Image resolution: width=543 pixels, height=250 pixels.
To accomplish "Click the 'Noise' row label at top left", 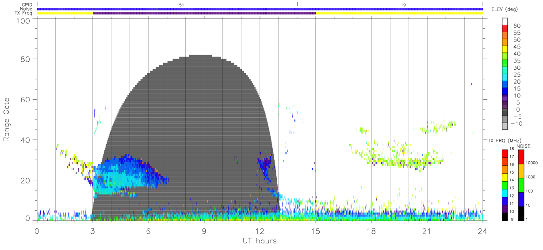I will pyautogui.click(x=27, y=9).
